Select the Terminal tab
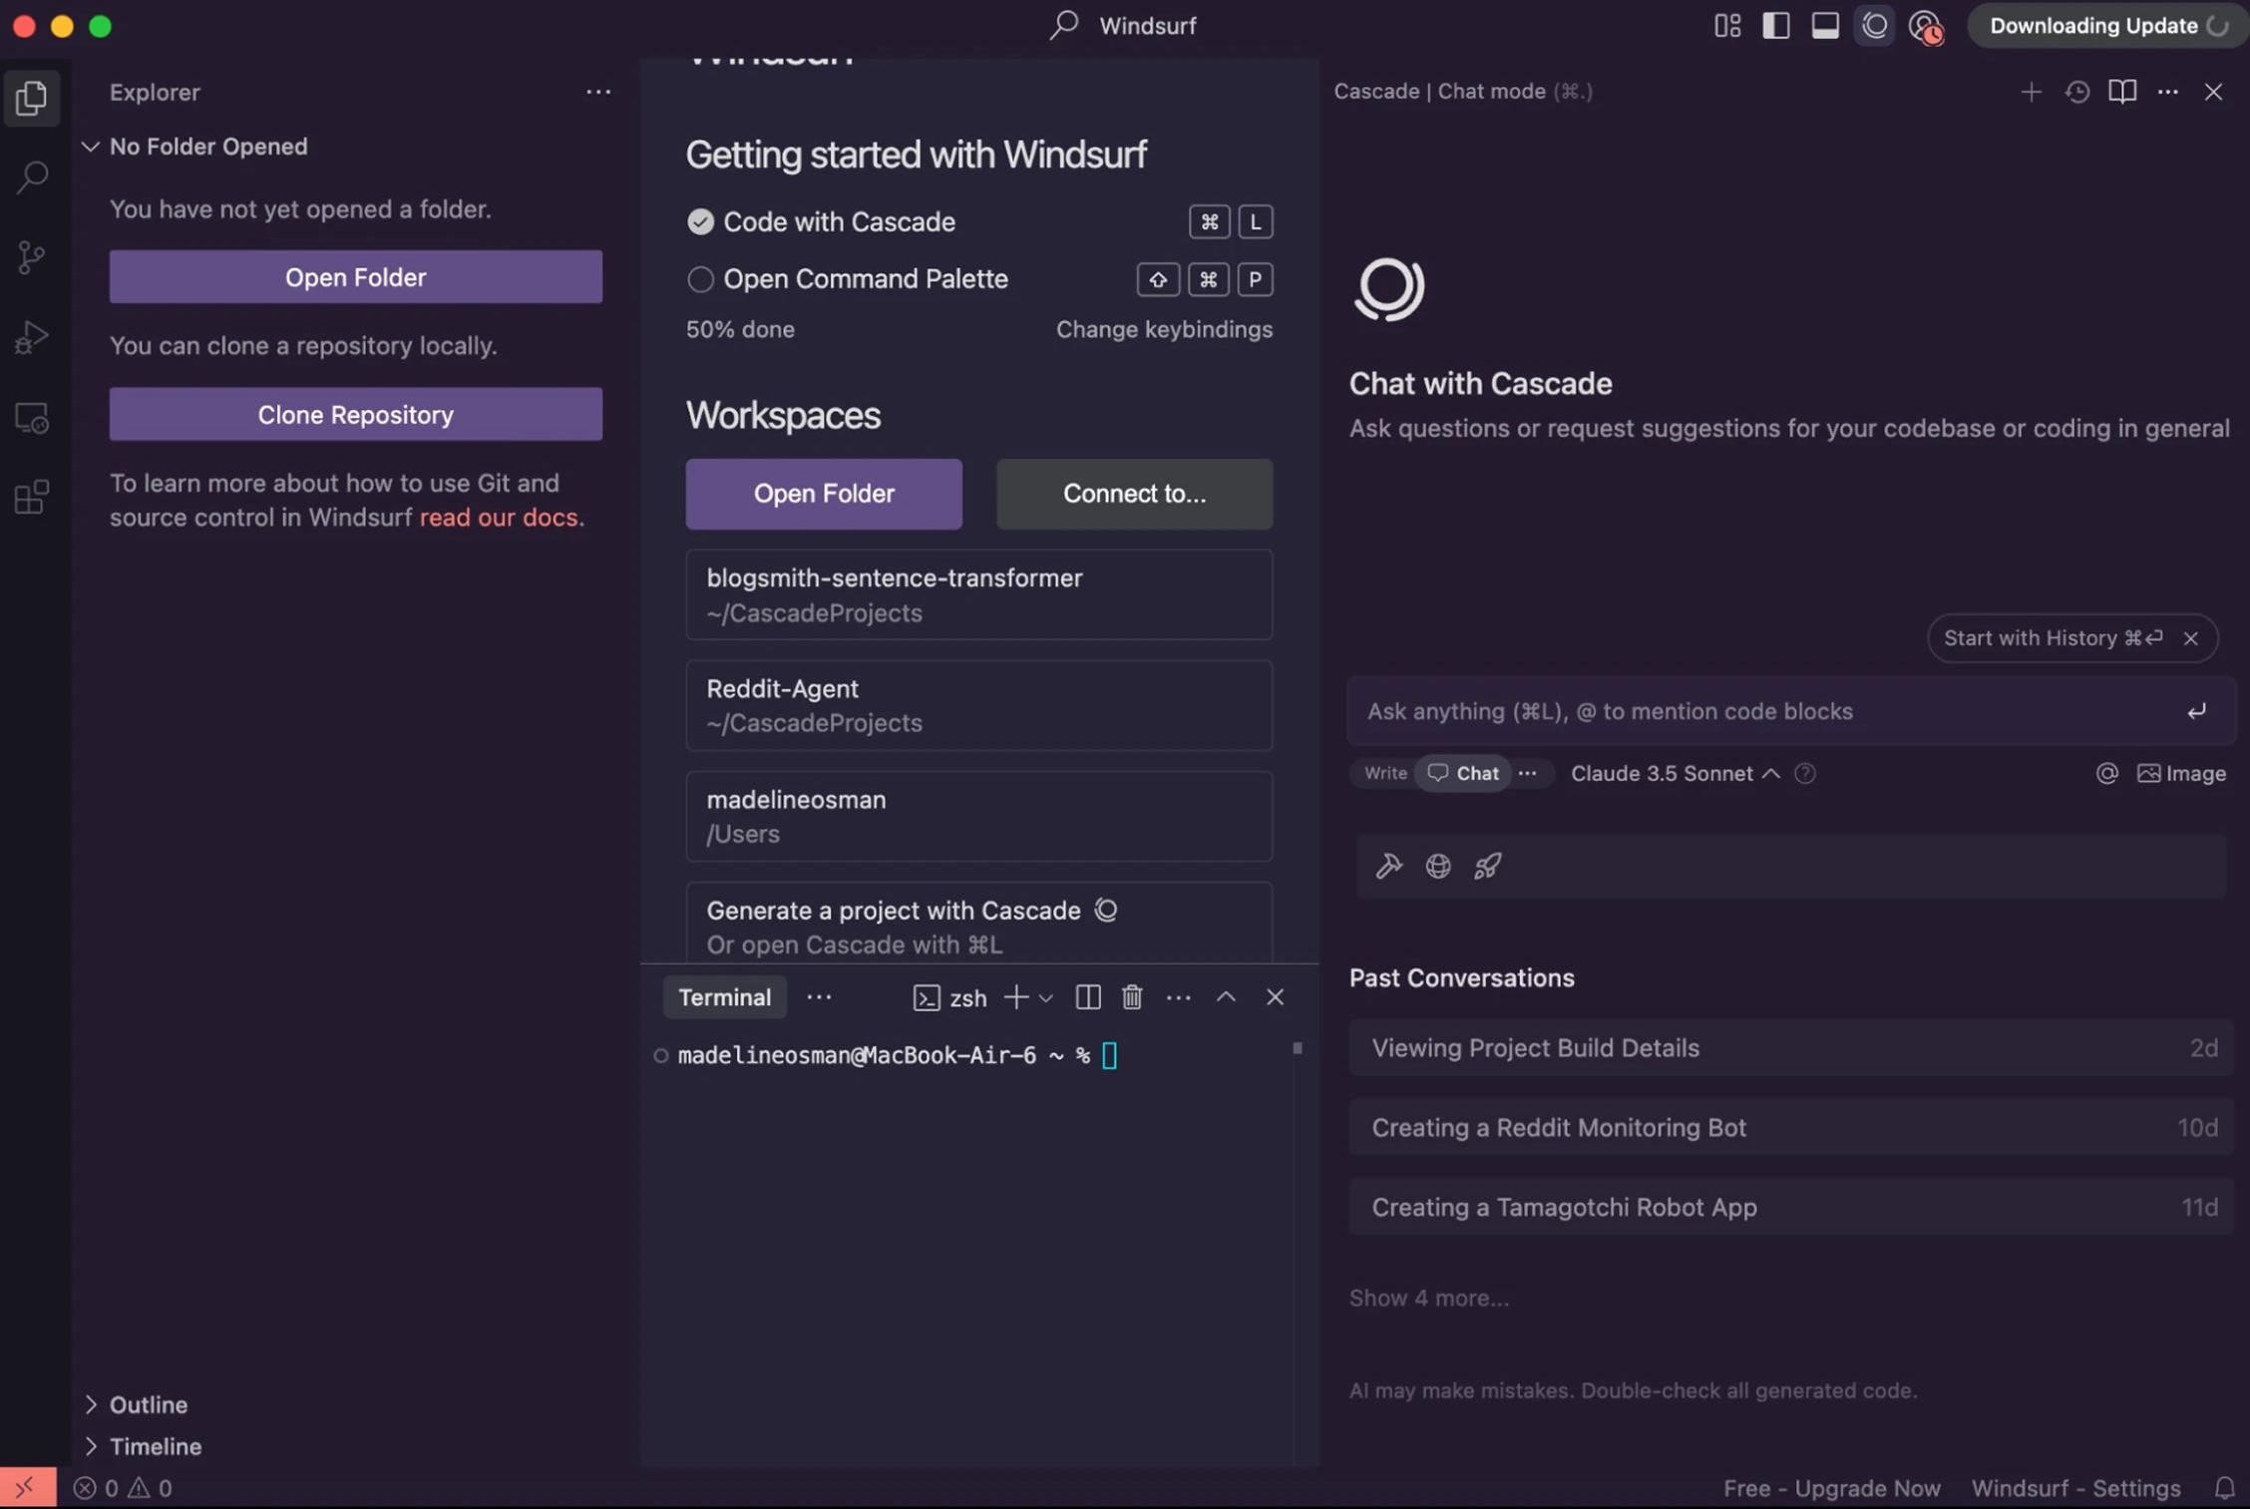Screen dimensions: 2250x1509 (724, 996)
